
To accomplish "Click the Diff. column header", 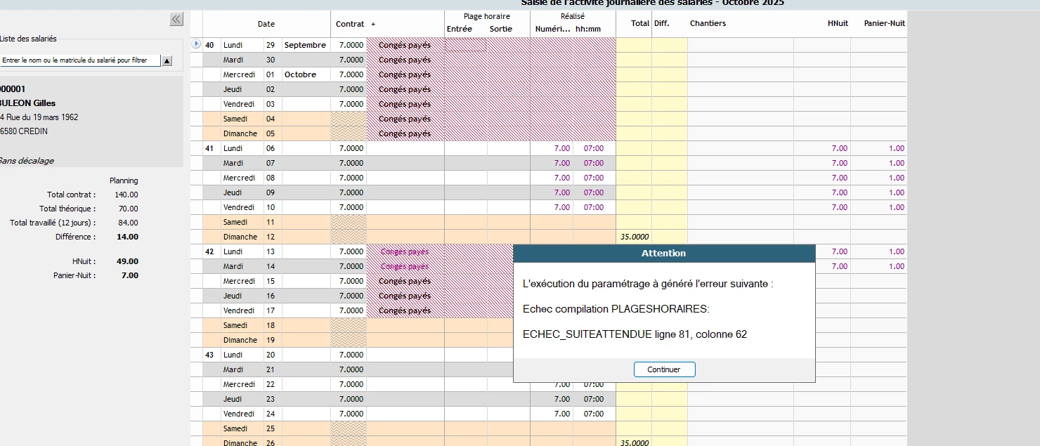I will tap(661, 24).
